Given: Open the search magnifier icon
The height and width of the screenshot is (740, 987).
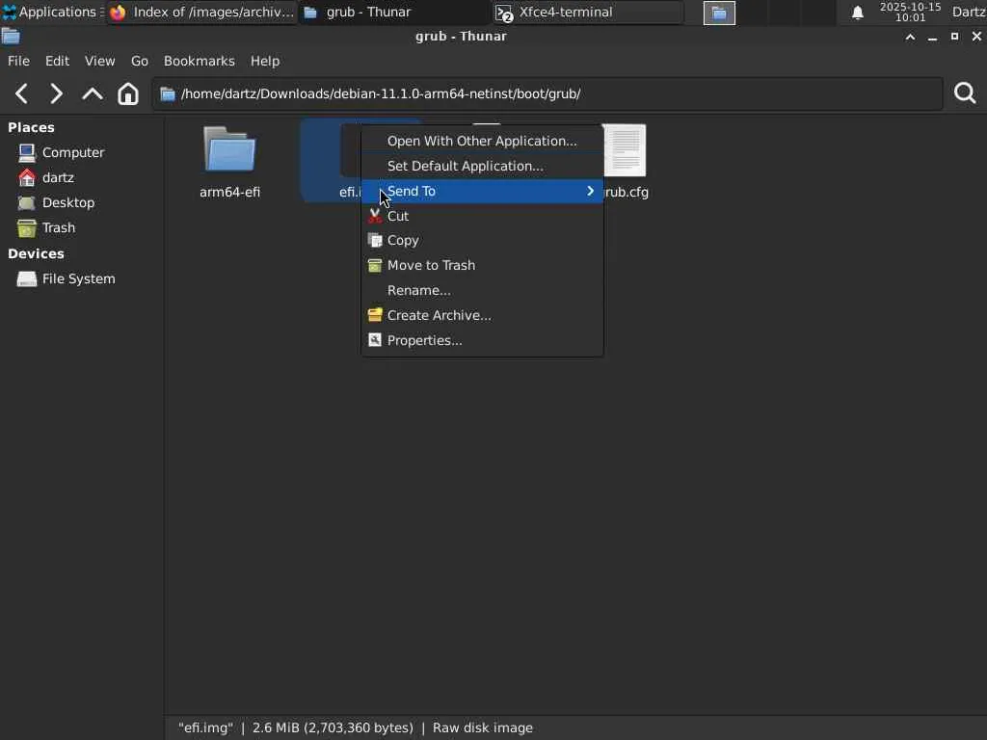Looking at the screenshot, I should tap(965, 93).
